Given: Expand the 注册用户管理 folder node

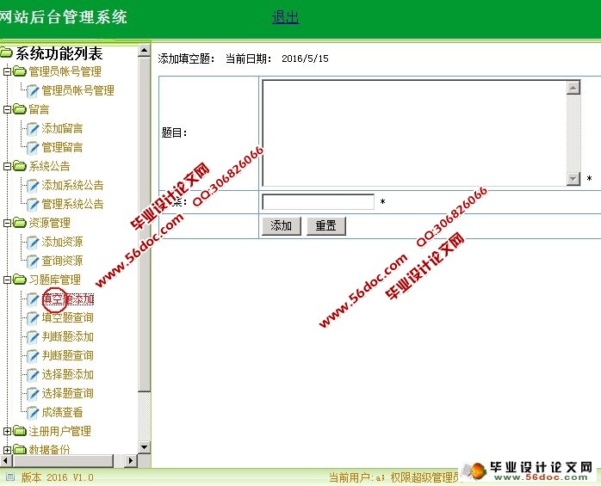Looking at the screenshot, I should click(x=7, y=431).
